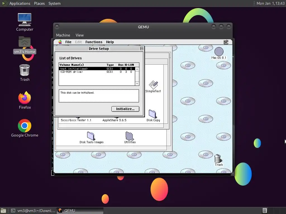Open the QEMU Machine menu

(63, 35)
